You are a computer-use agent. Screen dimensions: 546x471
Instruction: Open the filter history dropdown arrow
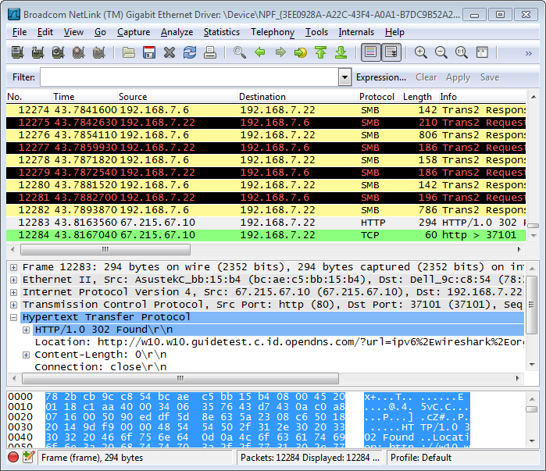click(x=344, y=77)
